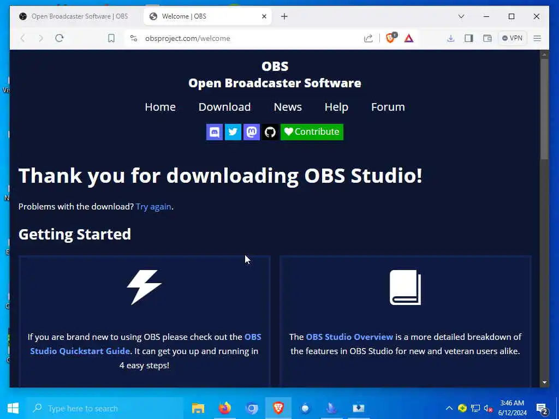Screen dimensions: 559x419
Task: Click the lightning bolt quickstart icon
Action: point(144,287)
